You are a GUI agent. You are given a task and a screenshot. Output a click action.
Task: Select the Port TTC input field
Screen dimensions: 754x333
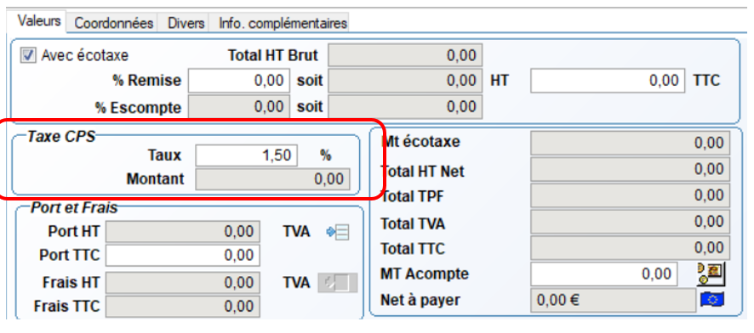pos(183,255)
